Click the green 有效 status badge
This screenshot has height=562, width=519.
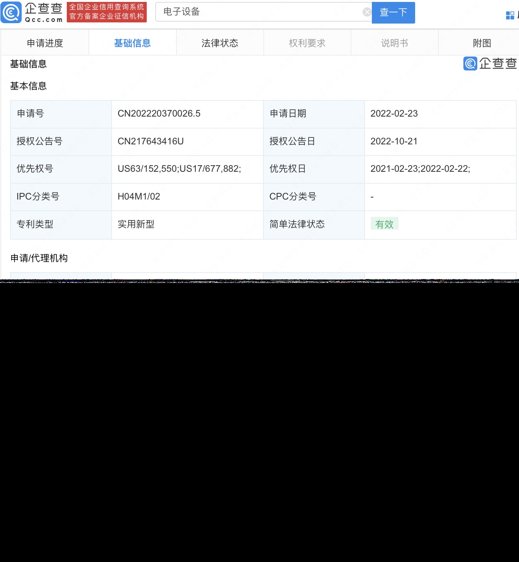coord(384,224)
